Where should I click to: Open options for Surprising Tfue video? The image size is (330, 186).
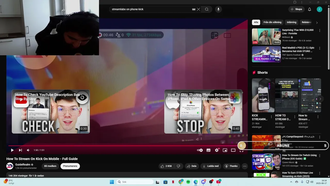tap(320, 30)
